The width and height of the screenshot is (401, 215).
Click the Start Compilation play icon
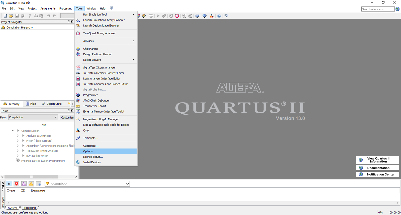(158, 16)
